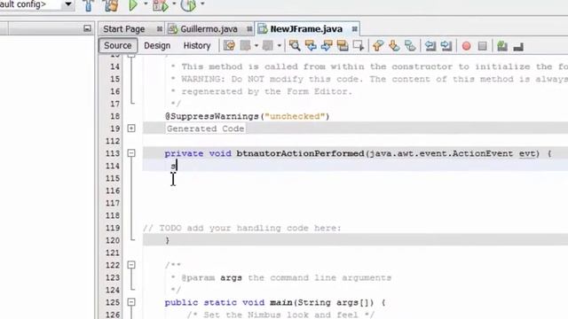Close the NewJFrame.java tab
568x319 pixels.
pyautogui.click(x=355, y=28)
